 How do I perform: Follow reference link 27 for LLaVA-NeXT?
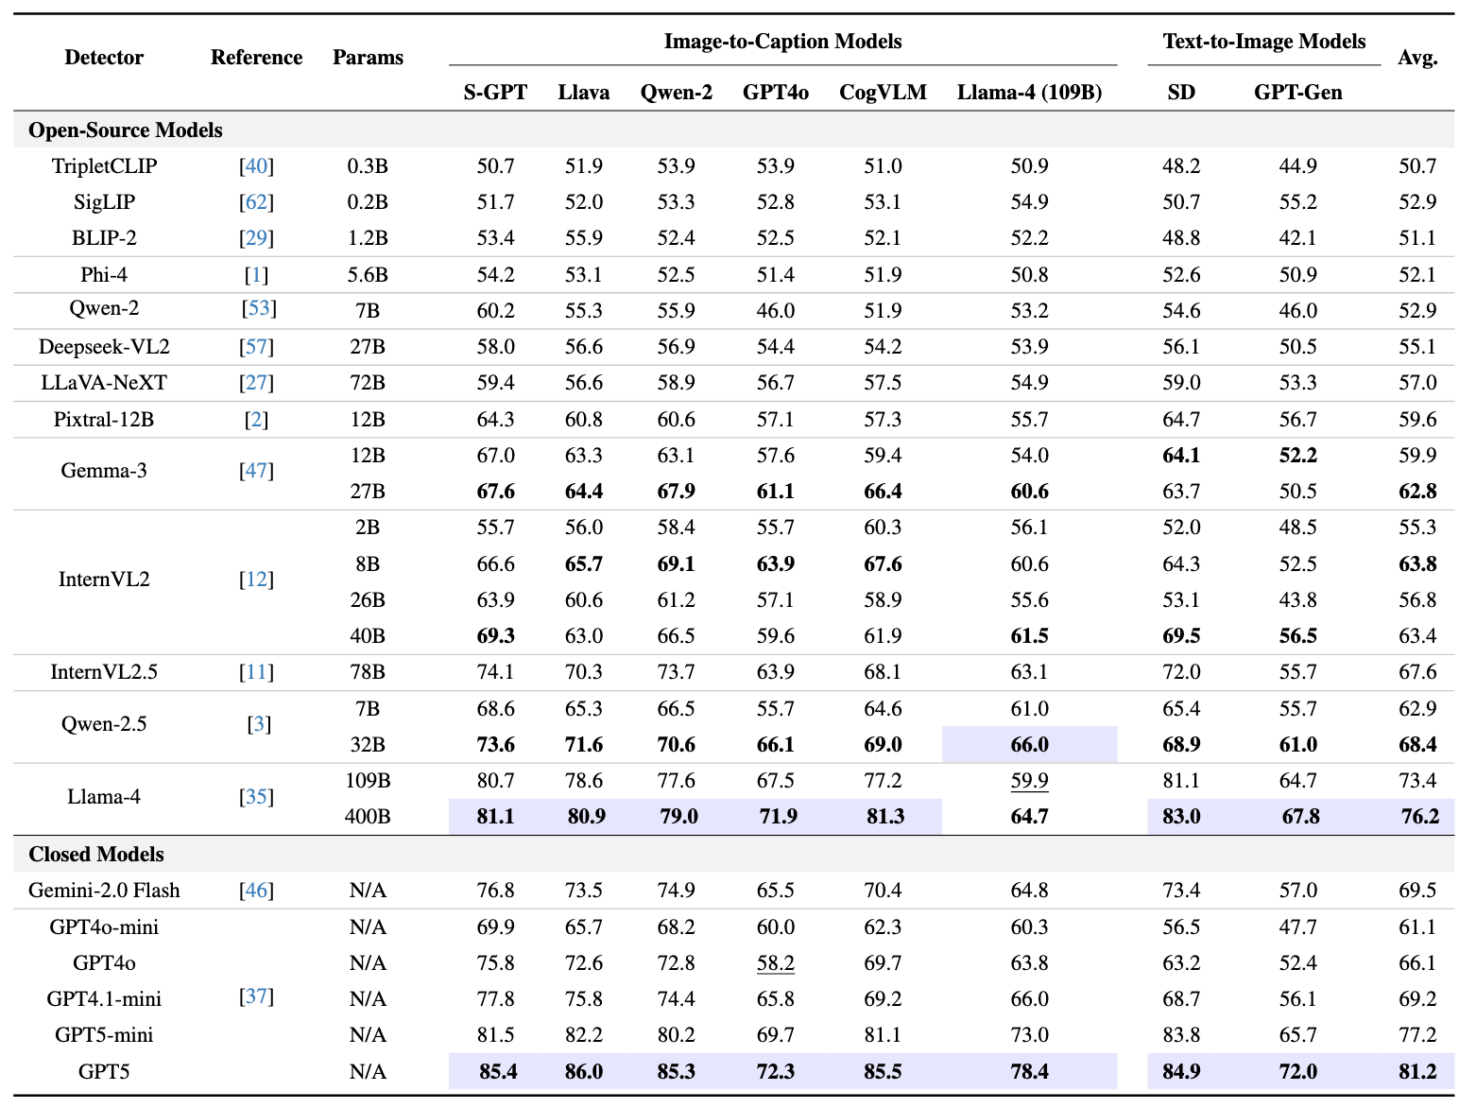[256, 383]
